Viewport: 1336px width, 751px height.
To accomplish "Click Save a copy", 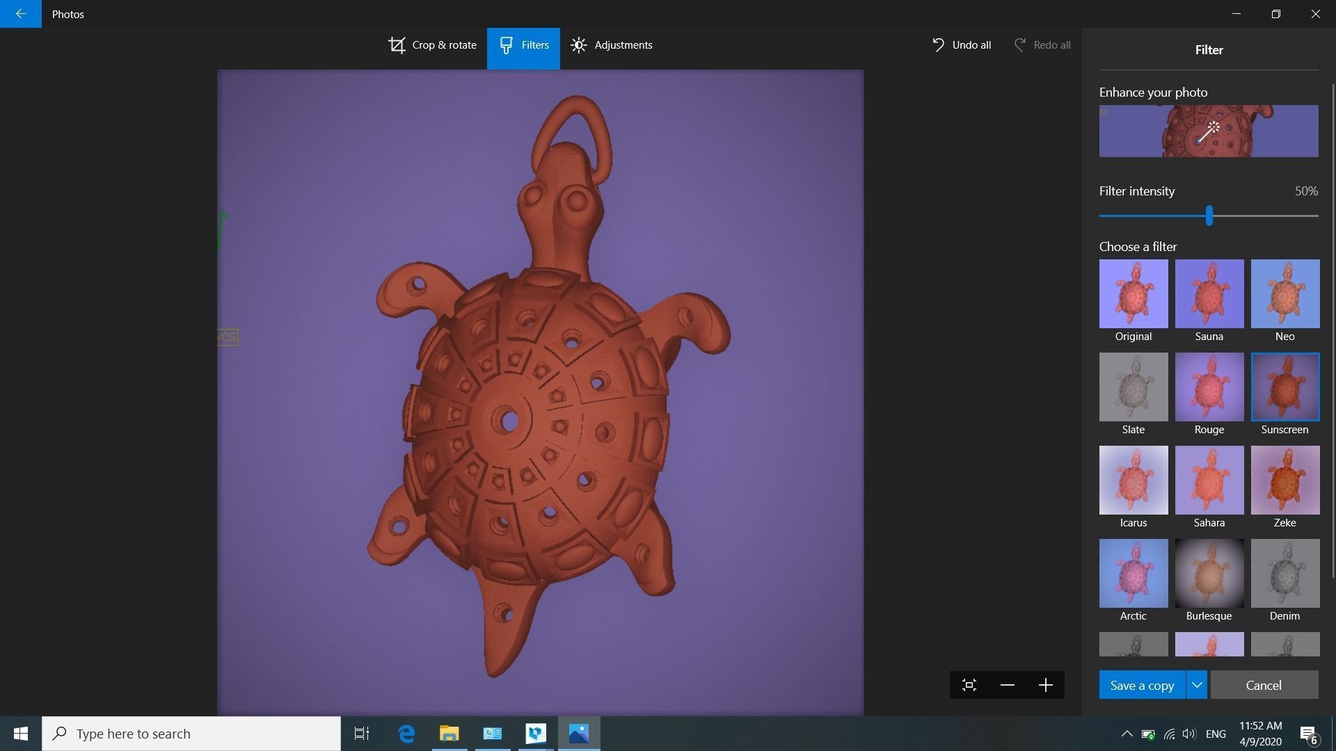I will (x=1142, y=685).
